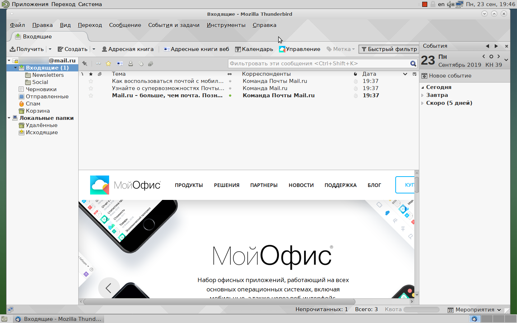Expand the Завтра events section
Image resolution: width=517 pixels, height=323 pixels.
[423, 95]
